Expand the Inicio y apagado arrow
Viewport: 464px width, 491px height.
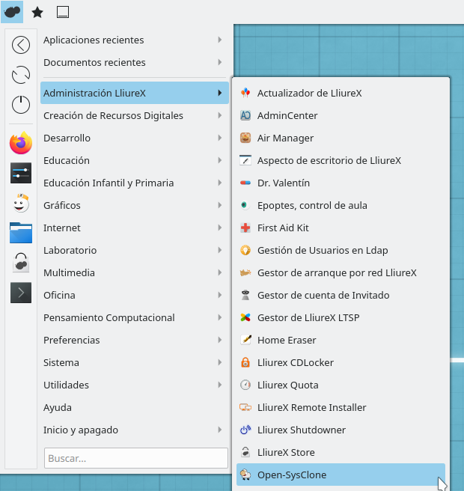(219, 430)
